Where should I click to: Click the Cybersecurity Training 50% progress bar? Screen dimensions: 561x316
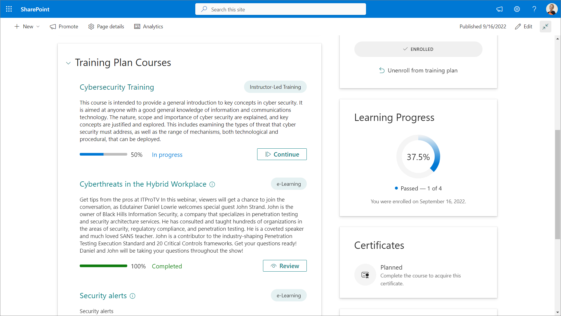[x=103, y=154]
